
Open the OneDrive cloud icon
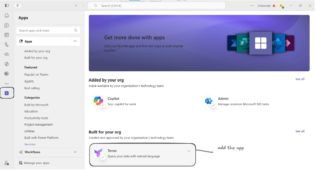7,54
